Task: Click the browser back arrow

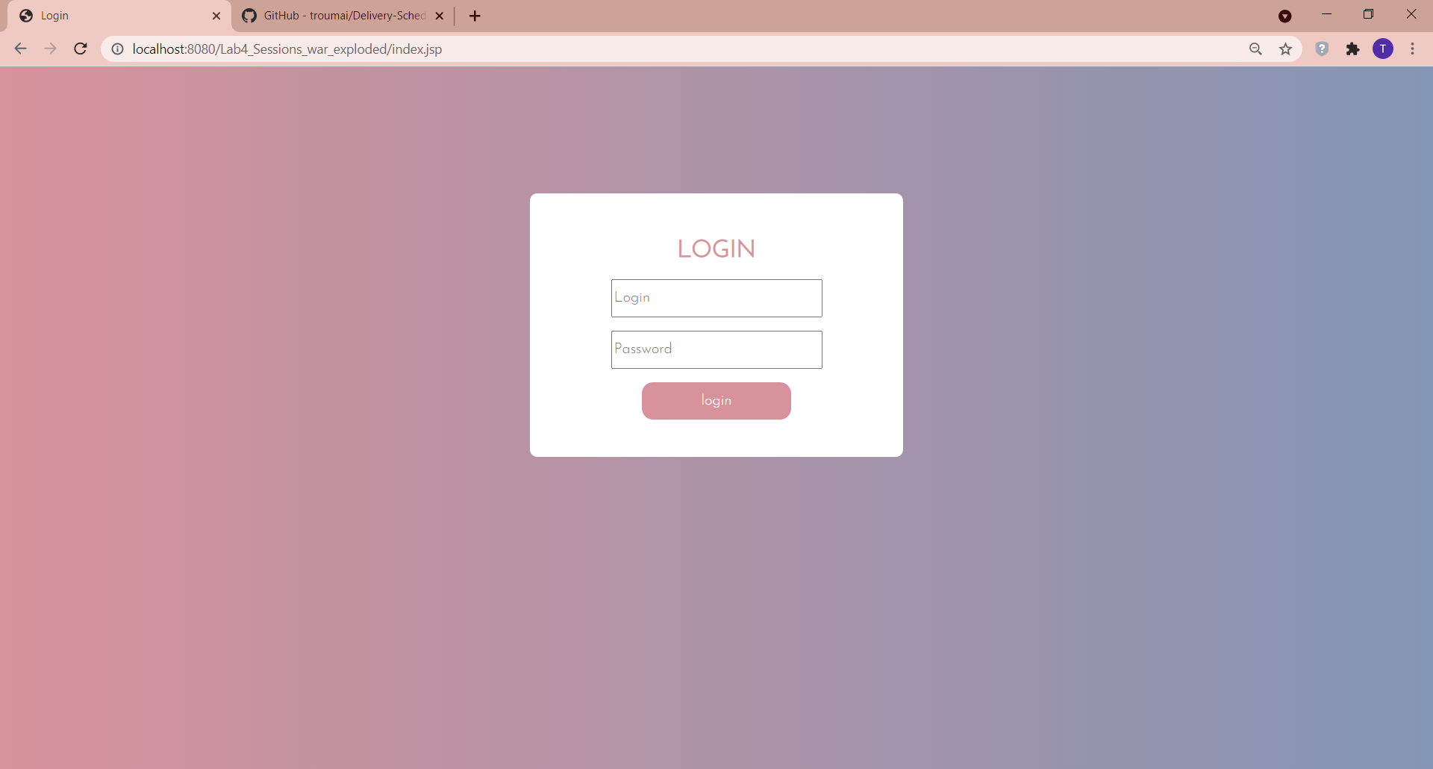Action: [20, 49]
